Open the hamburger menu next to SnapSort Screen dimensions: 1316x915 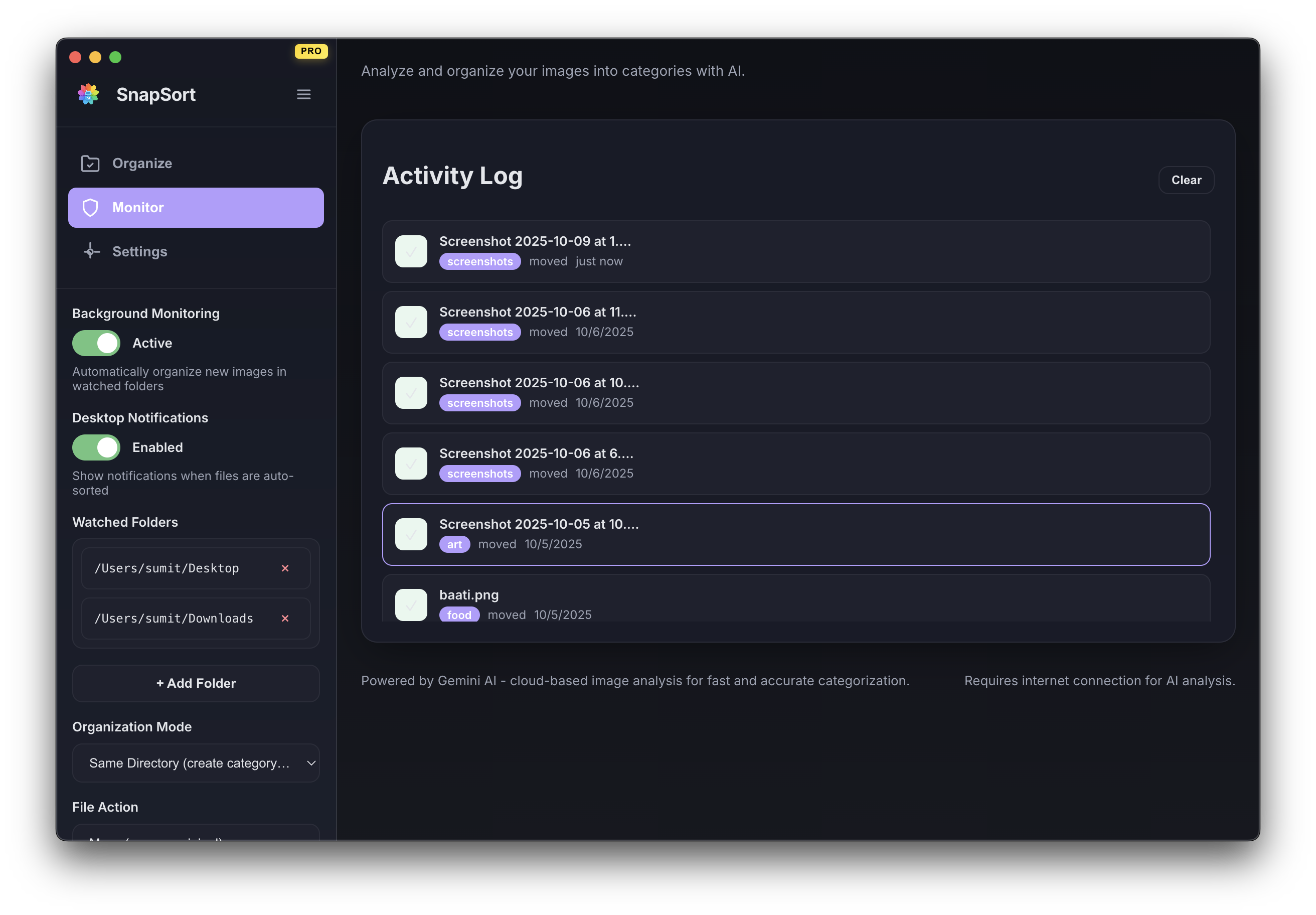[304, 94]
